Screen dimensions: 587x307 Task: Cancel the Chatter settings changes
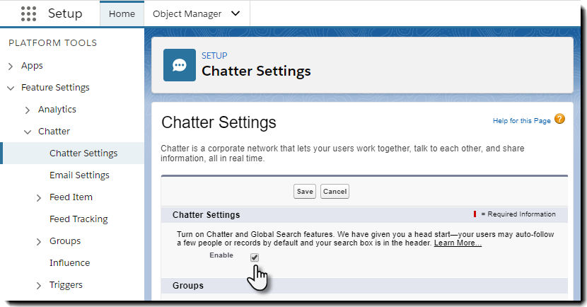click(335, 191)
